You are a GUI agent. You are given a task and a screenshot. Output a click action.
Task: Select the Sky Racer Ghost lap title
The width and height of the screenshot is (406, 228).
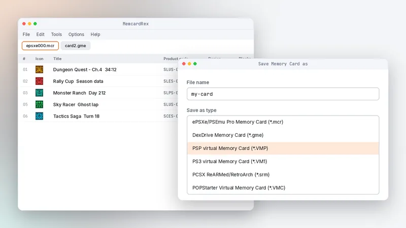tap(76, 104)
